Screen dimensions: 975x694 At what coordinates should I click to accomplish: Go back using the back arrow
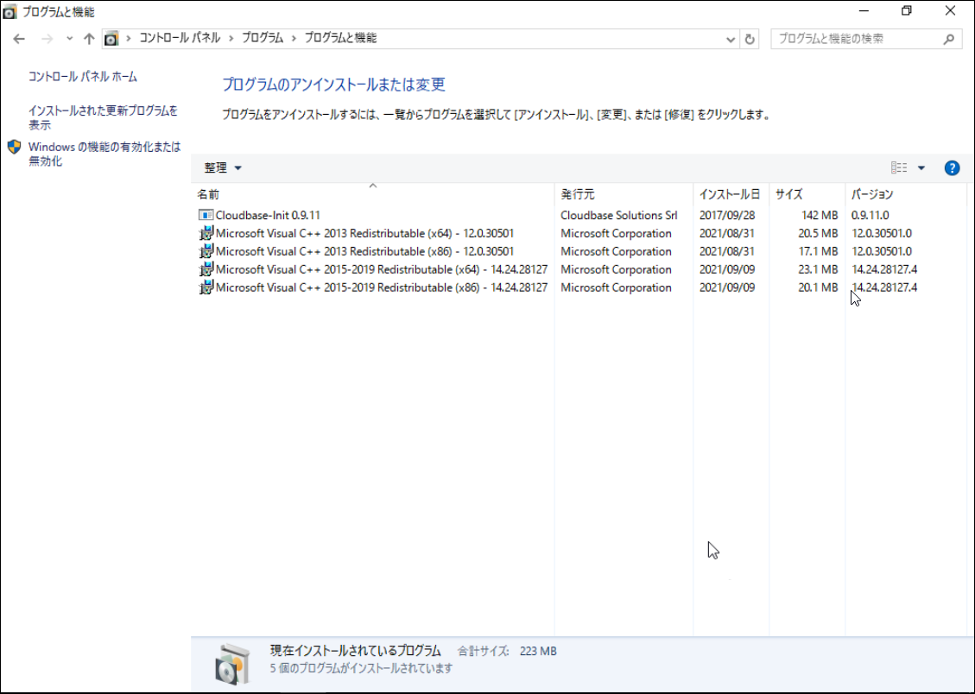pyautogui.click(x=19, y=39)
